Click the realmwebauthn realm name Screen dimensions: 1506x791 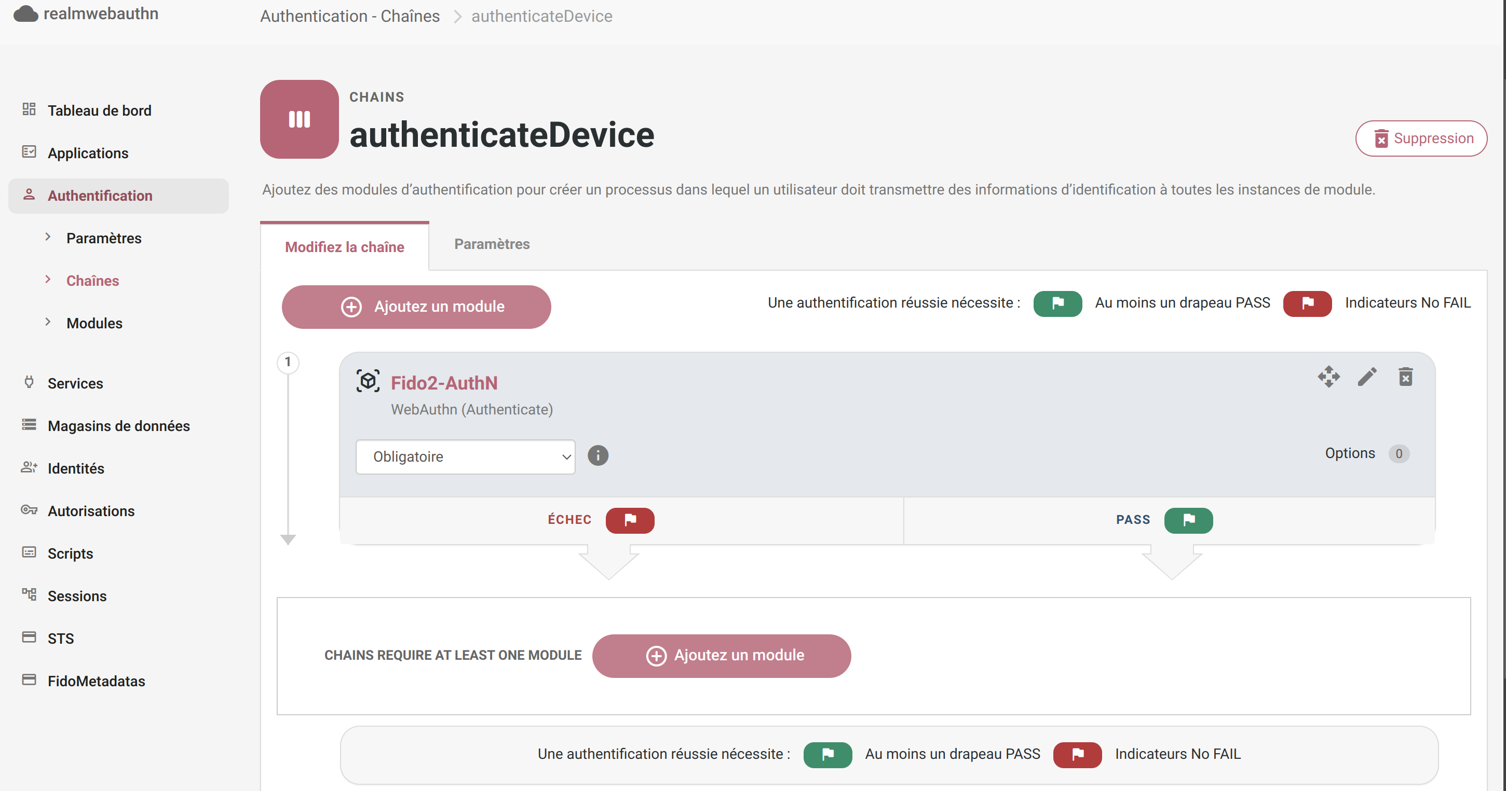pyautogui.click(x=101, y=13)
